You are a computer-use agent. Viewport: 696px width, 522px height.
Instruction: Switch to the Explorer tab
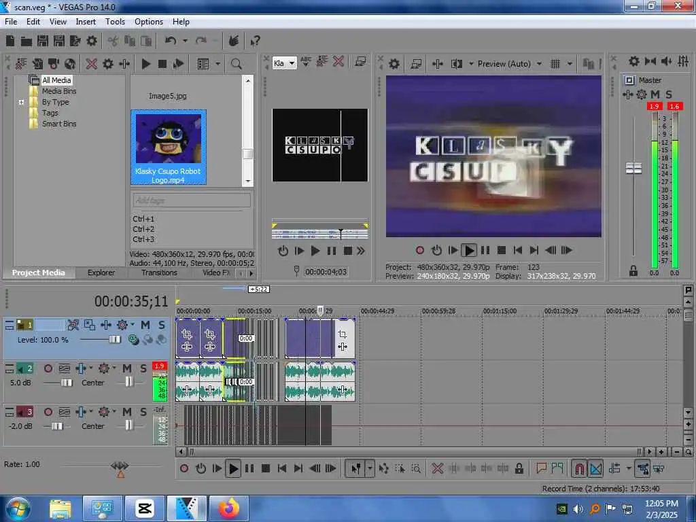[101, 273]
